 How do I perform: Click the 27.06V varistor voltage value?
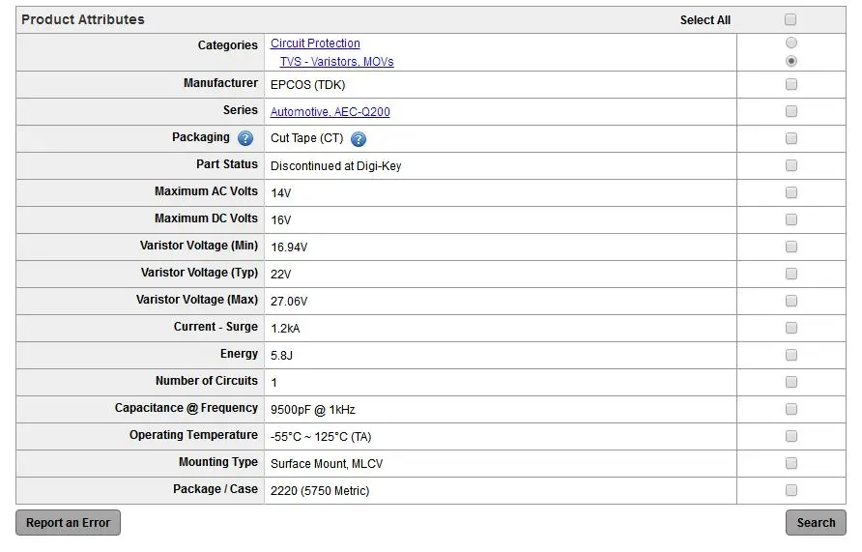click(x=289, y=302)
